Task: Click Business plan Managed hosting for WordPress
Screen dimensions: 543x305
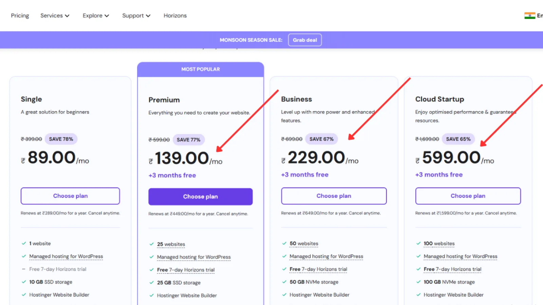Action: click(326, 257)
